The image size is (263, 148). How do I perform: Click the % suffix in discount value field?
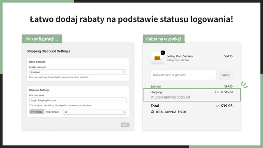(124, 112)
